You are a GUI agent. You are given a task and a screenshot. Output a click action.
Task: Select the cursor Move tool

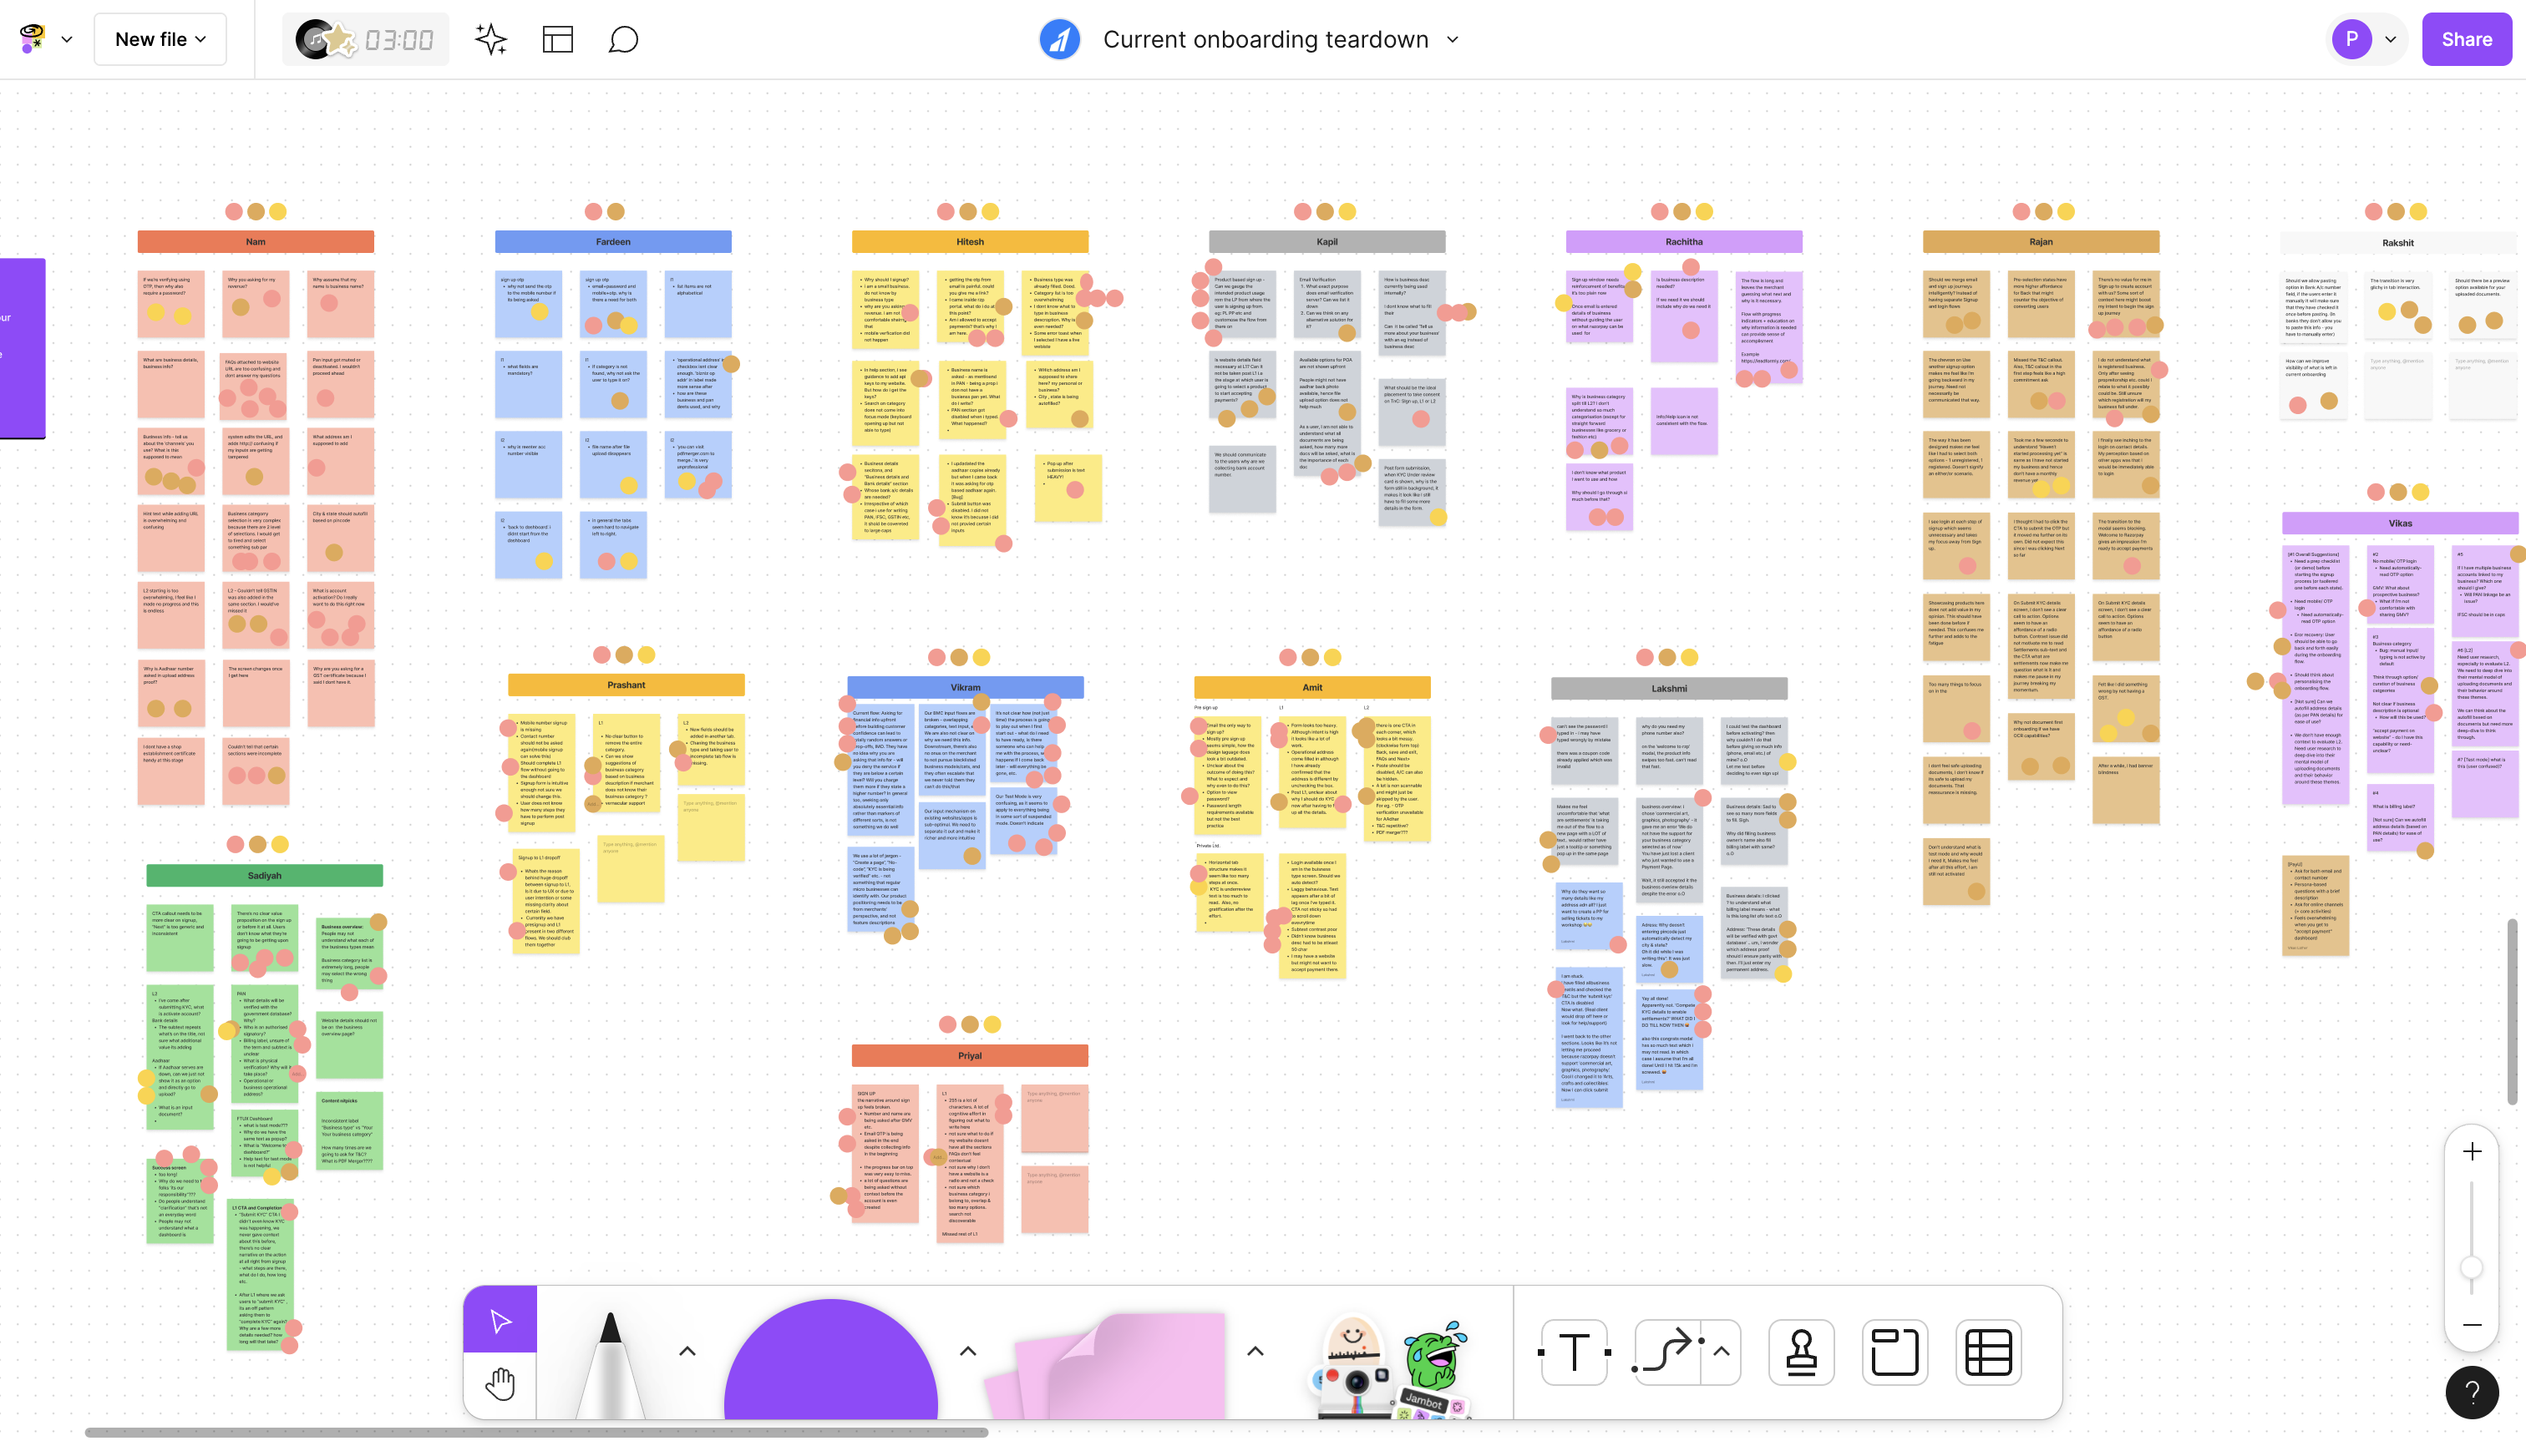500,1320
